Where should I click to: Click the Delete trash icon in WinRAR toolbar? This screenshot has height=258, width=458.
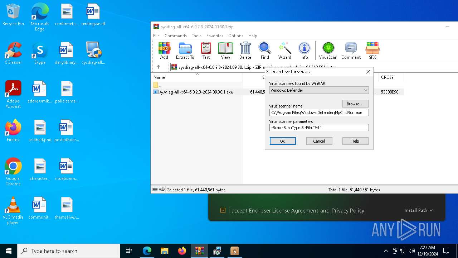(x=245, y=51)
